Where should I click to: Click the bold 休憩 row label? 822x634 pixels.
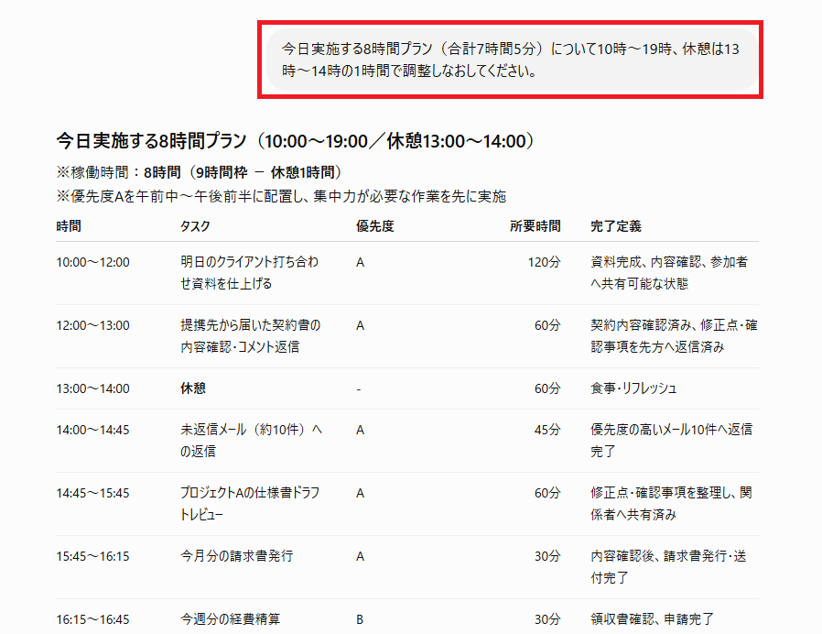pyautogui.click(x=193, y=388)
